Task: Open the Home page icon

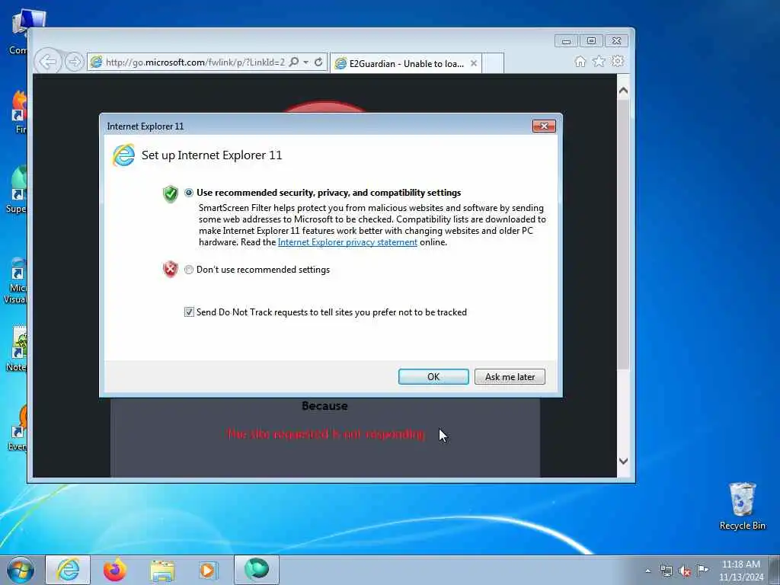Action: coord(580,61)
